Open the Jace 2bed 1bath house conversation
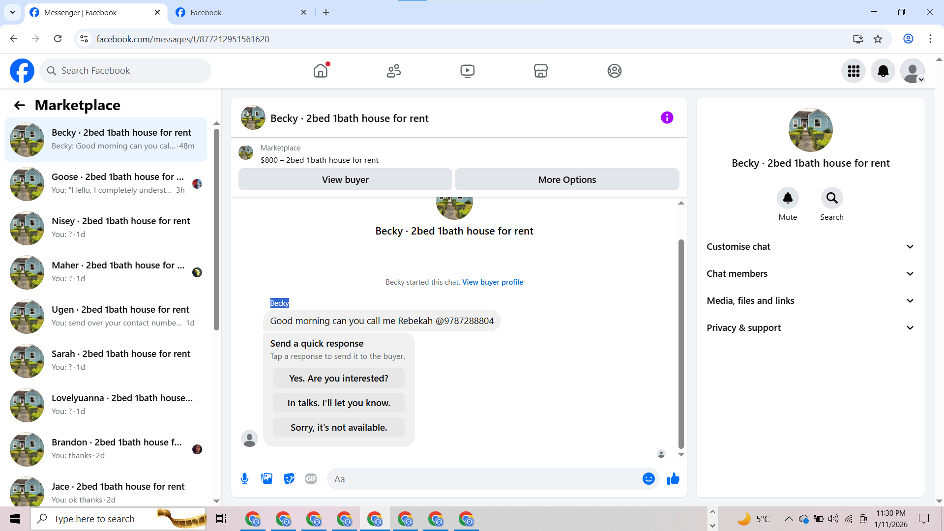944x531 pixels. click(x=106, y=492)
